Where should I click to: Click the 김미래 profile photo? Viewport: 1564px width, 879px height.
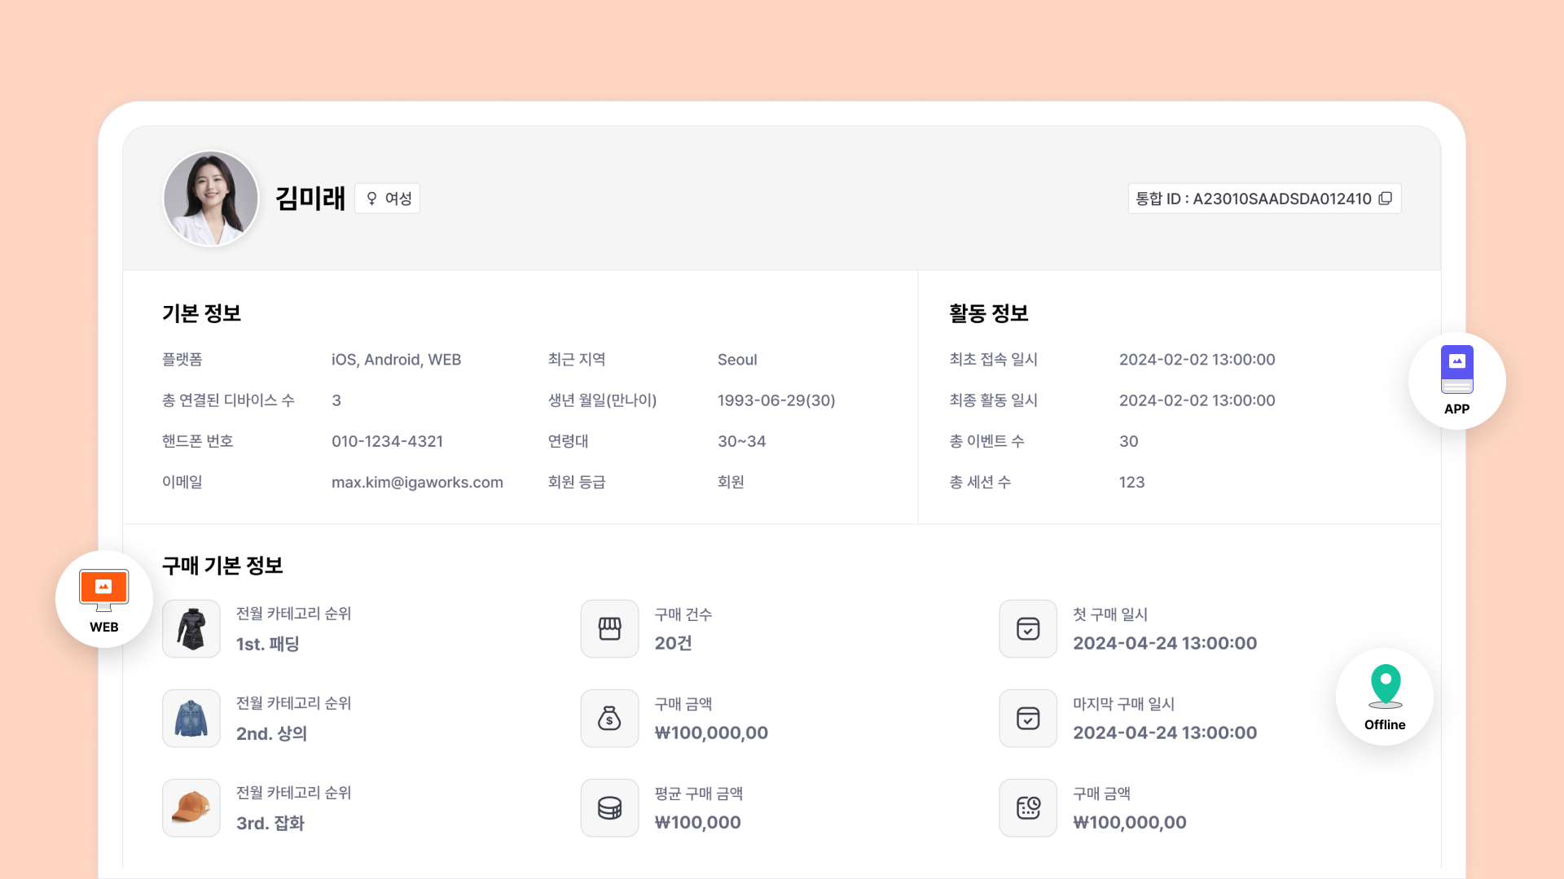pos(211,199)
